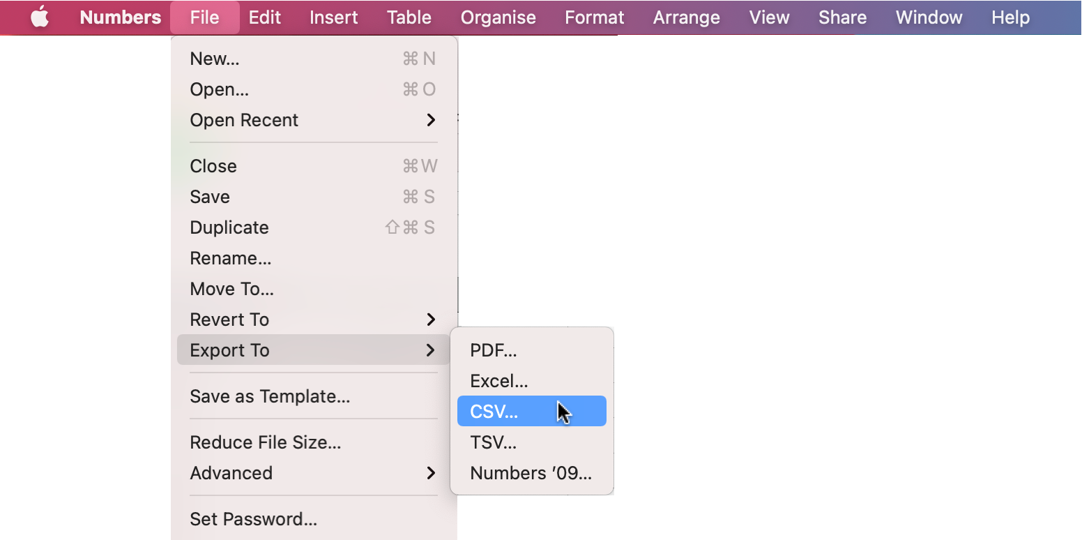Open an existing file with Open...

coord(219,89)
